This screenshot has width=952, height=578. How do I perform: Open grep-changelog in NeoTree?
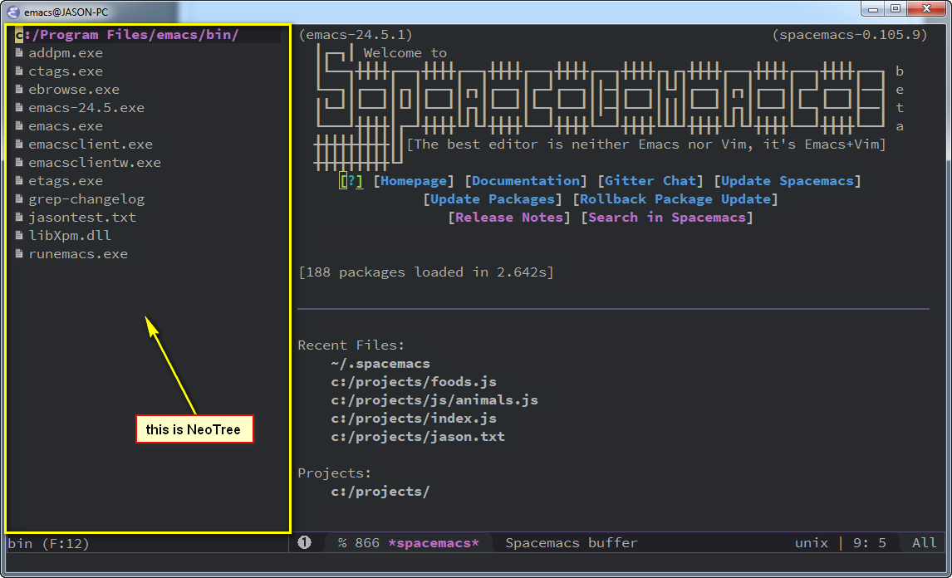(x=86, y=199)
